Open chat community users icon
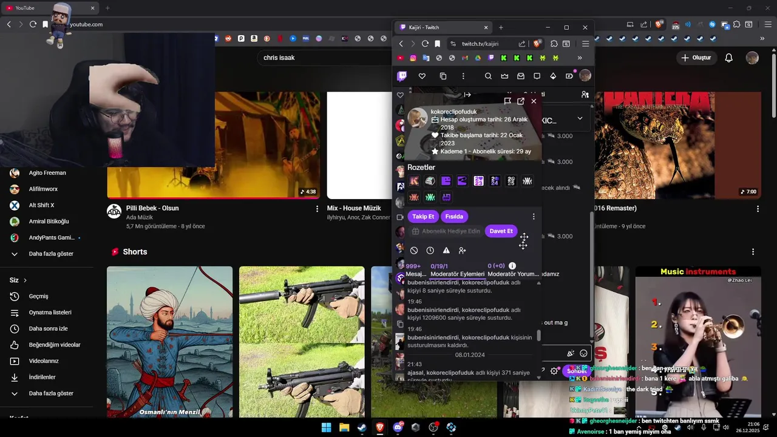Viewport: 777px width, 437px height. click(585, 95)
